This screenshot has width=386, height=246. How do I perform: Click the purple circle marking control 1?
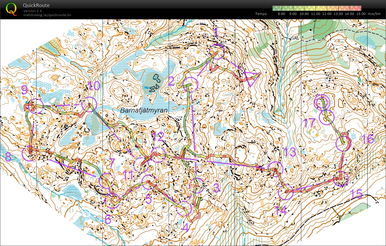click(218, 51)
